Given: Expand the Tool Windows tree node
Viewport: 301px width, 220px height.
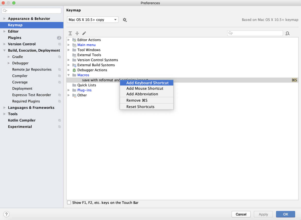Looking at the screenshot, I should point(69,50).
